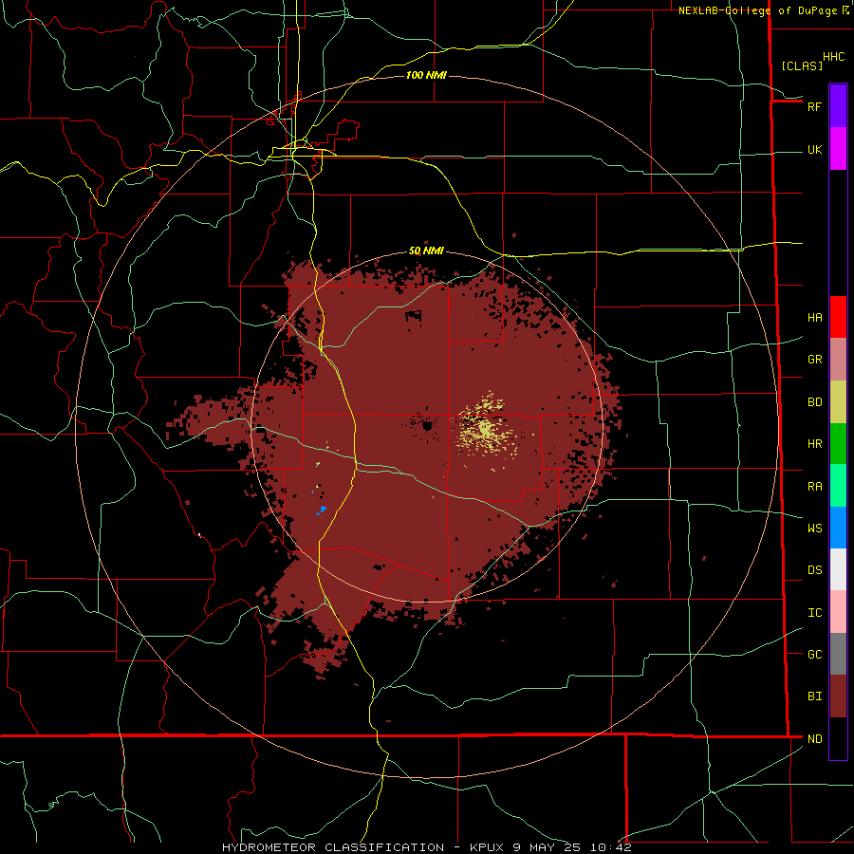Click the DS white legend swatch

pos(838,569)
